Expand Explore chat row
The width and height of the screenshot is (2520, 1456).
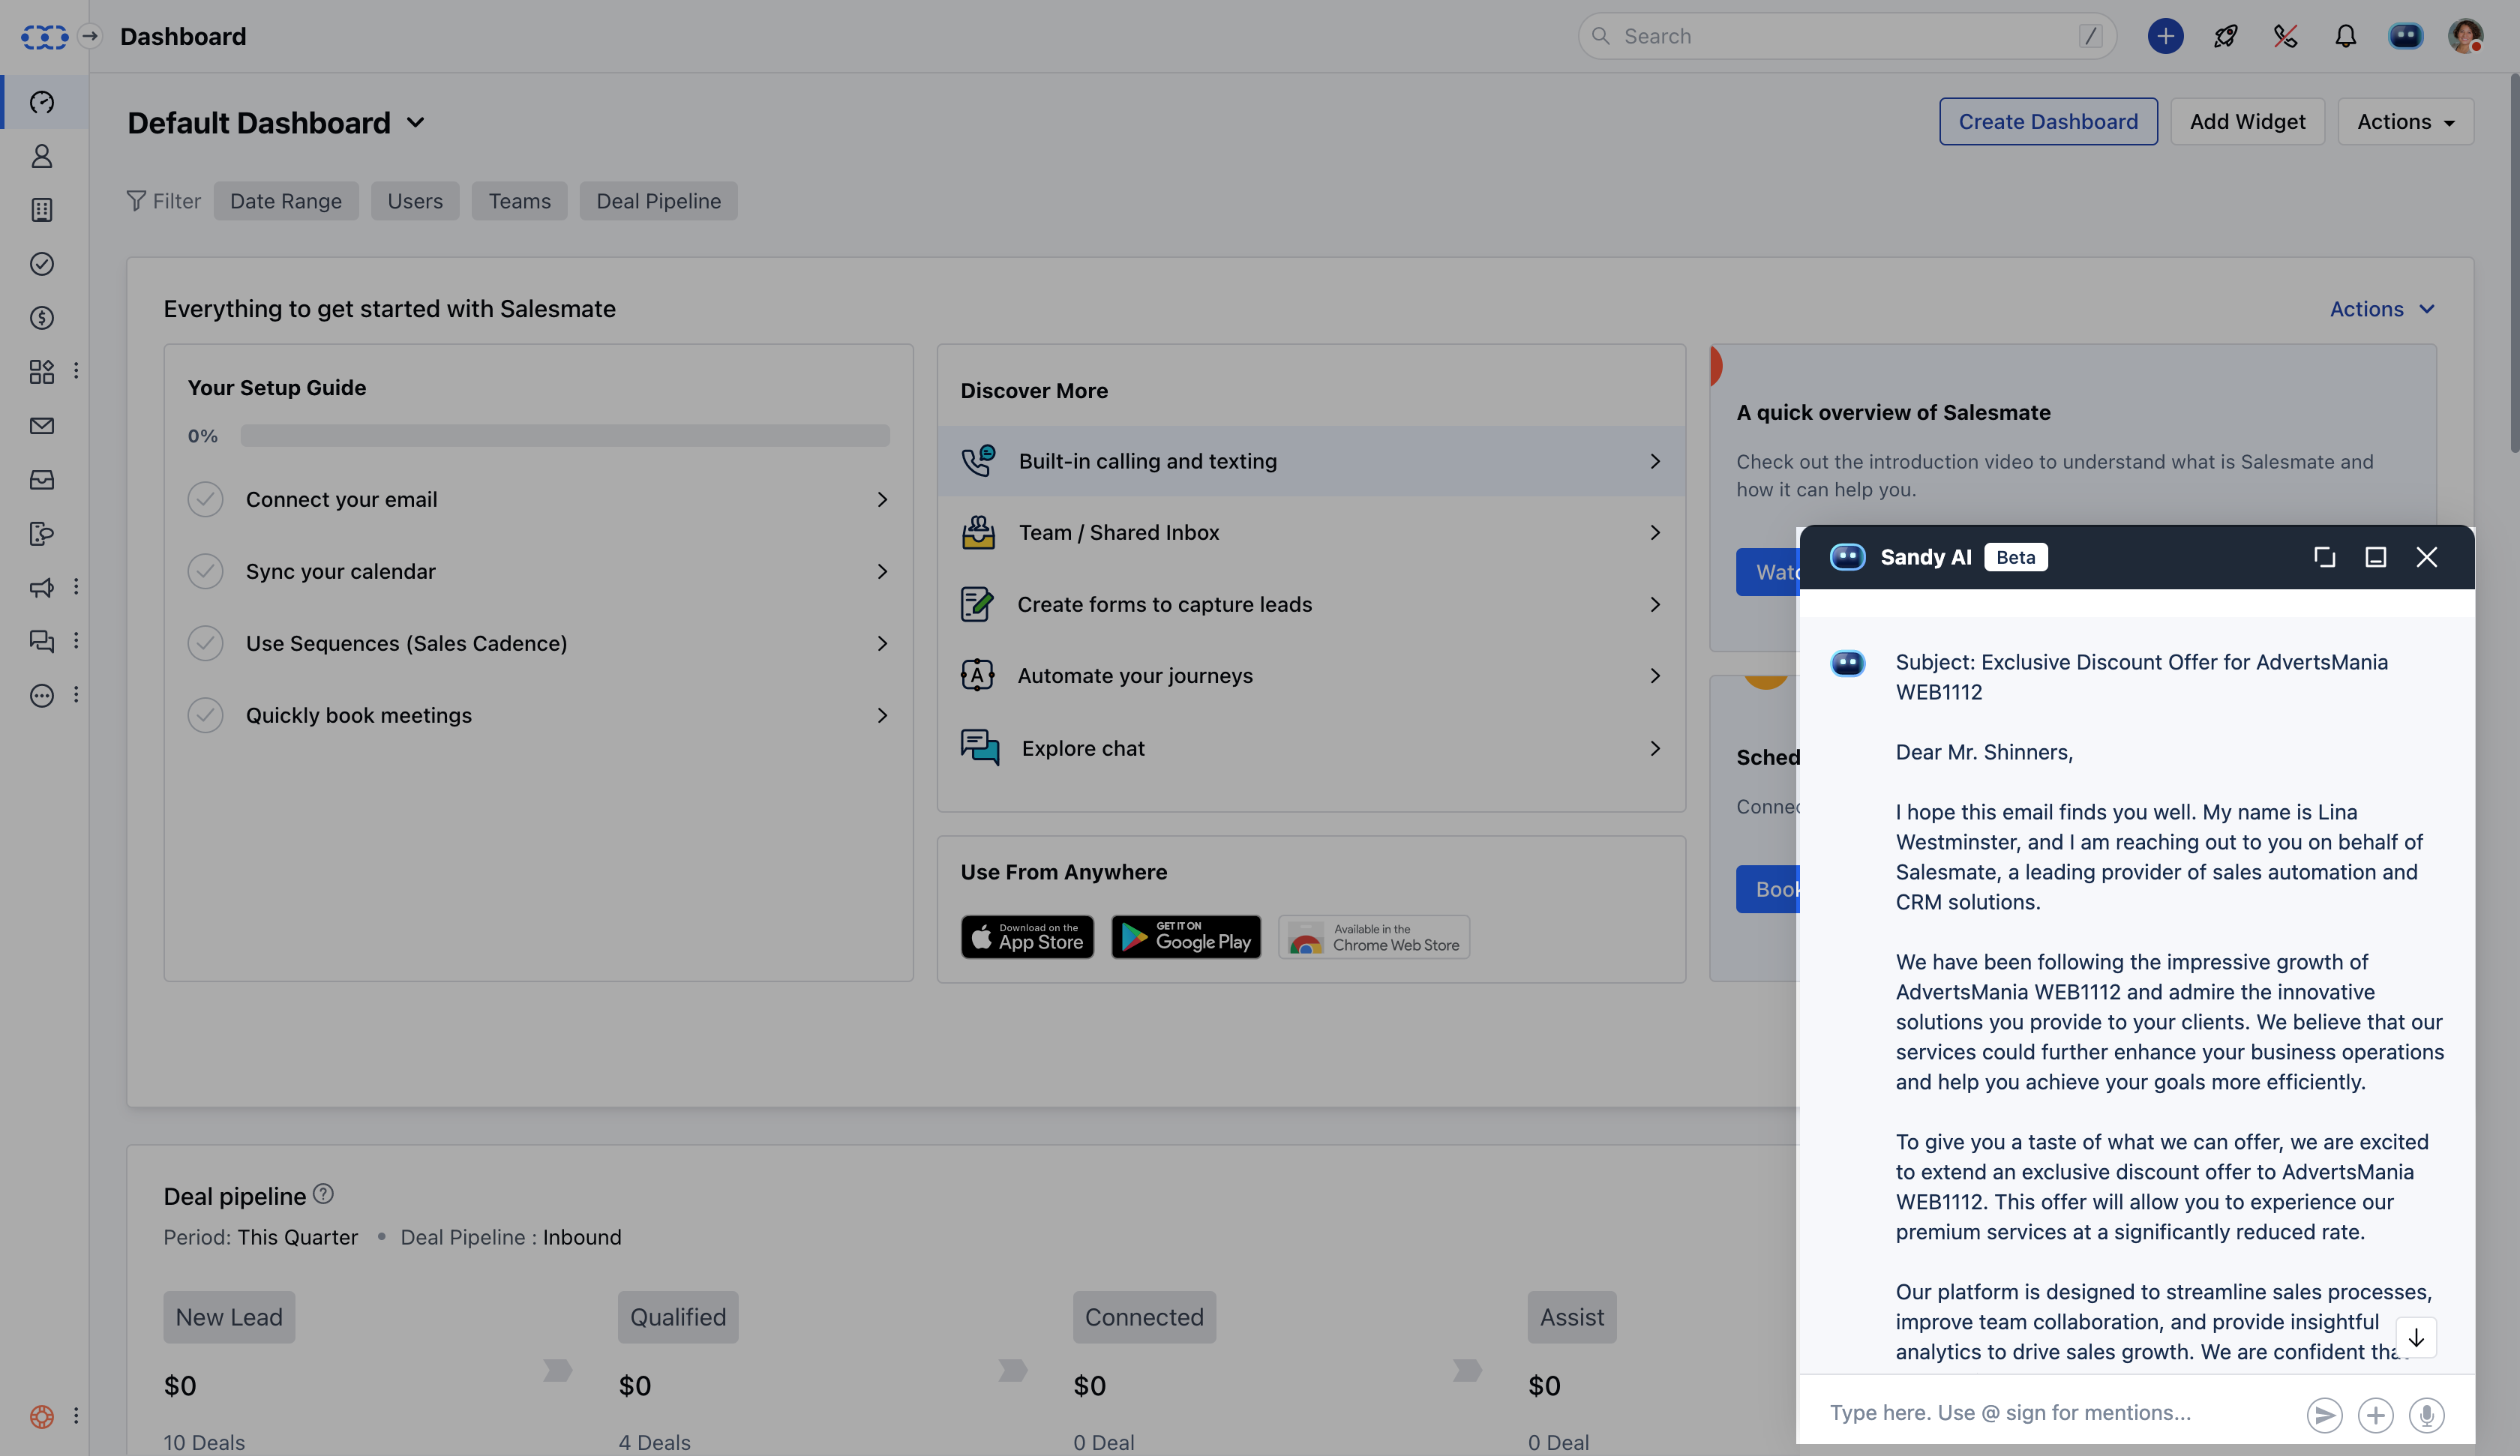1310,748
